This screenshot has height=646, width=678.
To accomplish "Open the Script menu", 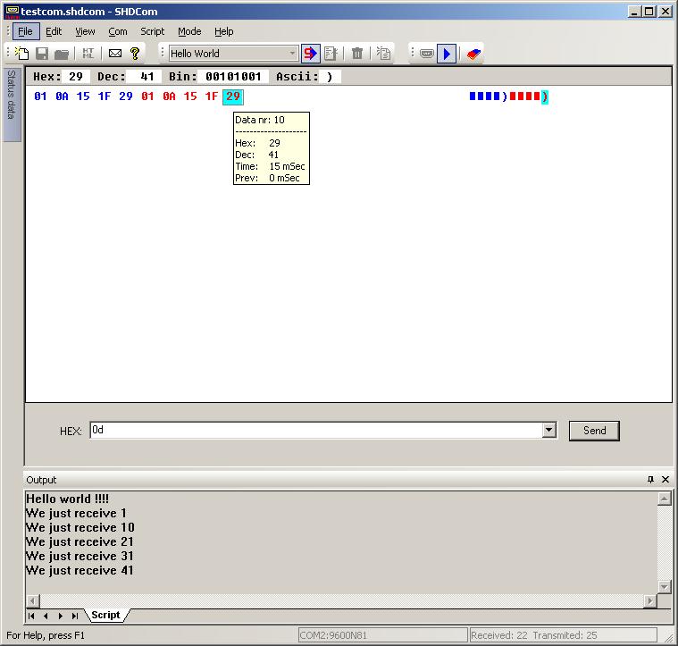I will 152,31.
